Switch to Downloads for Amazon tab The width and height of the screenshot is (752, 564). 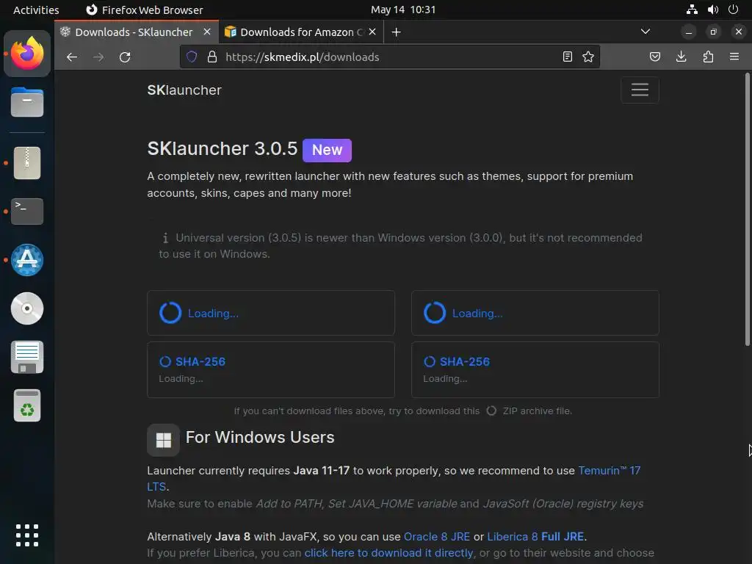(x=301, y=32)
